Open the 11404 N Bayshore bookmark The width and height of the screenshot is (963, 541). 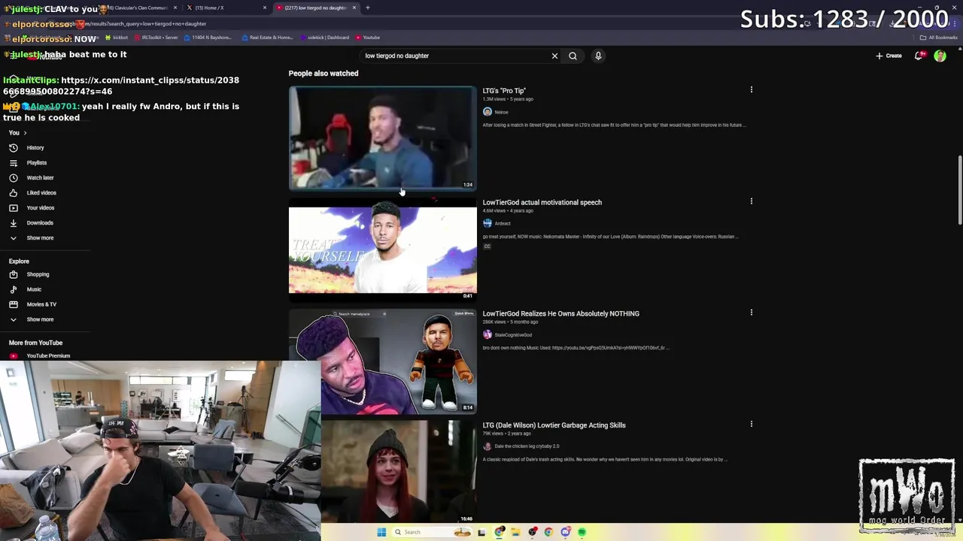pos(208,38)
